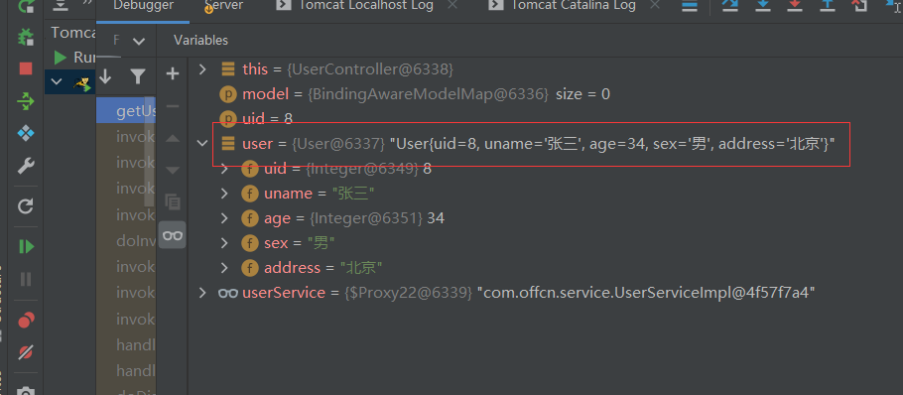Pause program with the pause icon
The width and height of the screenshot is (903, 395).
[26, 279]
